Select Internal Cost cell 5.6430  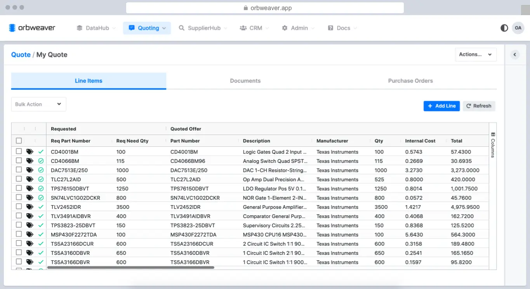(x=414, y=235)
